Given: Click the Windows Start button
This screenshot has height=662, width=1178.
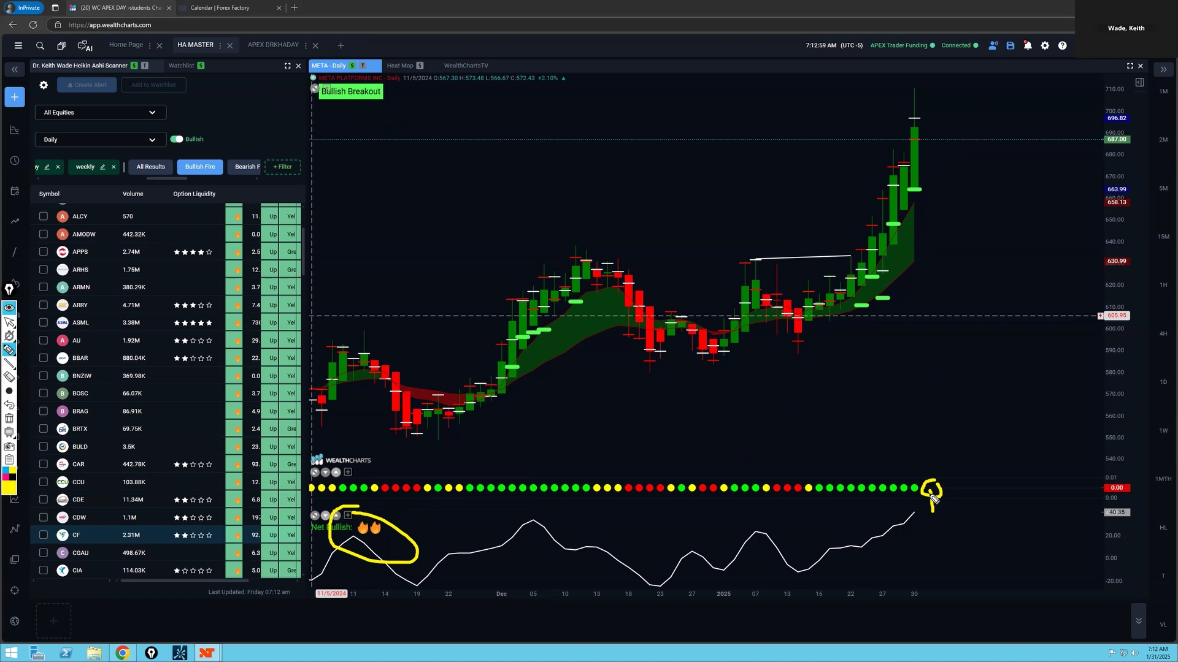Looking at the screenshot, I should (x=11, y=653).
